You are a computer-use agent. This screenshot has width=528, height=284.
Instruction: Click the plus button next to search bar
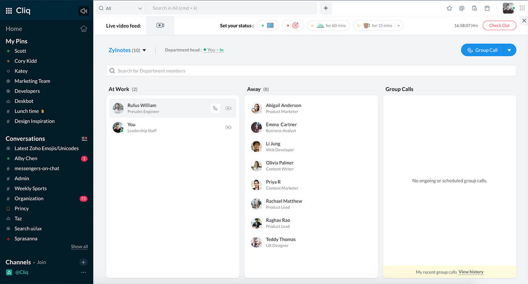326,8
